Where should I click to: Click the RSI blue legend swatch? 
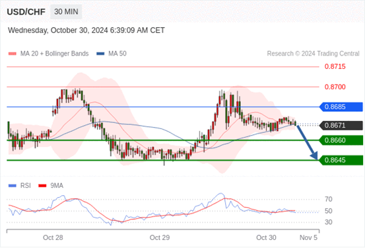click(x=13, y=186)
